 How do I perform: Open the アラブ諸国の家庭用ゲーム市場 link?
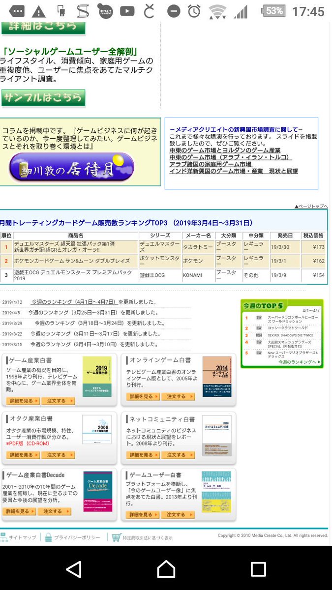211,164
